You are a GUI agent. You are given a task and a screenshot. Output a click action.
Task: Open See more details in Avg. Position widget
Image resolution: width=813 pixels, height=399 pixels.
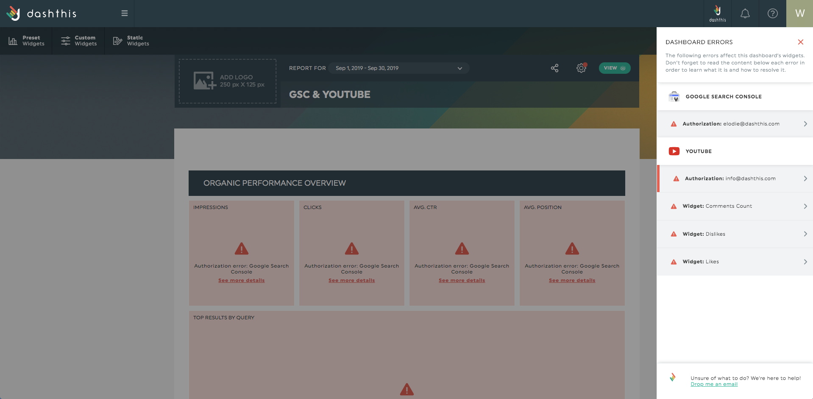coord(572,280)
